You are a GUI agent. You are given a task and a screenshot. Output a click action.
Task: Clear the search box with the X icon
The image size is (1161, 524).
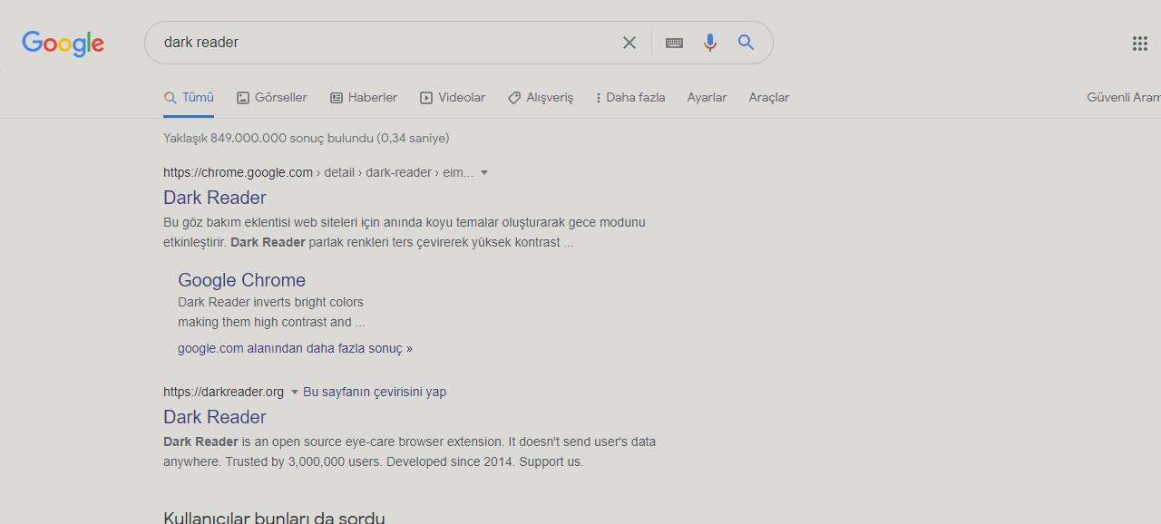[x=629, y=43]
